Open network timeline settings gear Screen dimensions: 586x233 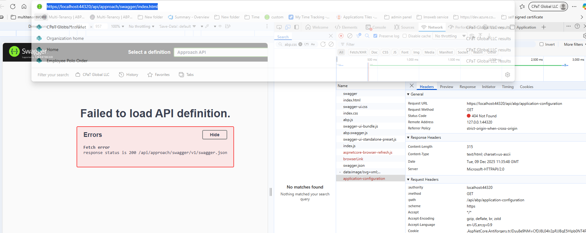[508, 75]
